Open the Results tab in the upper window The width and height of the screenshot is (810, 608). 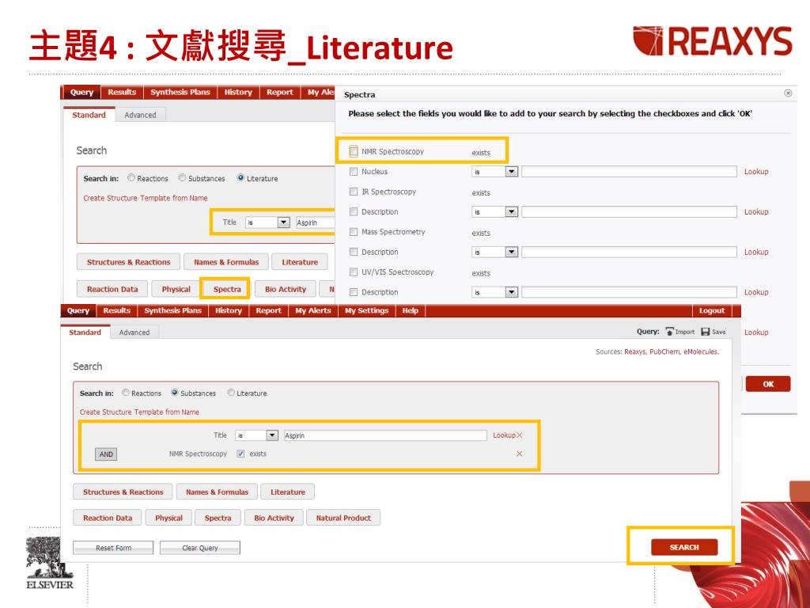pyautogui.click(x=122, y=93)
